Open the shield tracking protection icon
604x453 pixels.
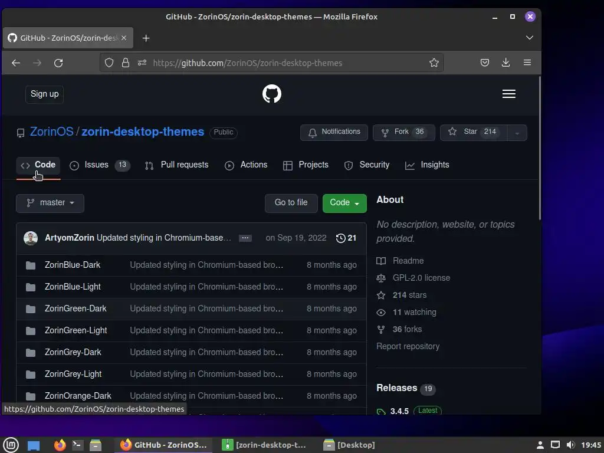[109, 63]
